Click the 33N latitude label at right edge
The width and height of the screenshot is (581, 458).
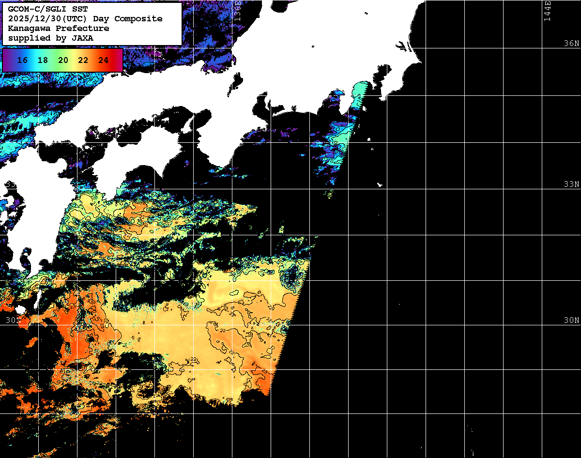point(572,184)
